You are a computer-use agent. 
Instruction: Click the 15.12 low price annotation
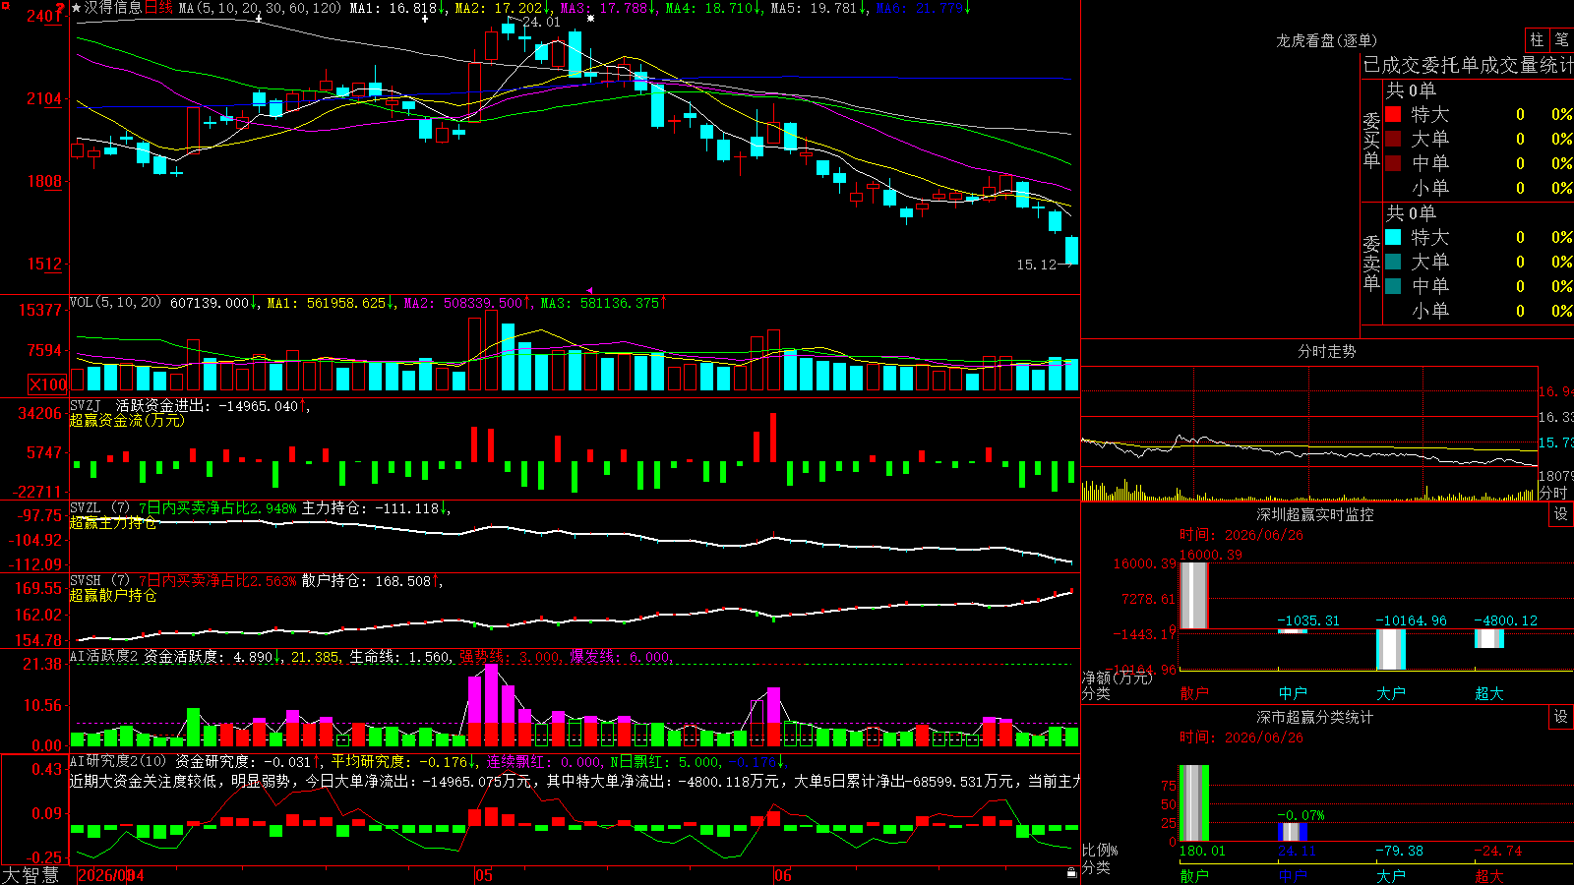point(1036,265)
